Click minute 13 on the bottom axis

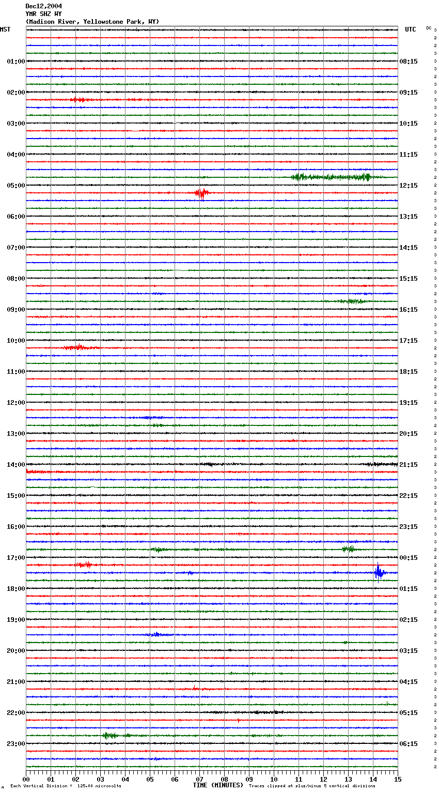pyautogui.click(x=348, y=779)
